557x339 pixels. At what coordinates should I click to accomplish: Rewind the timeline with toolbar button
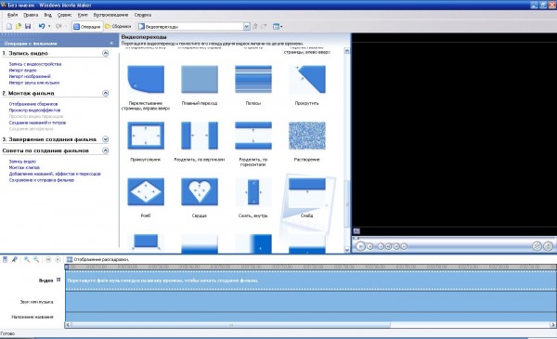pos(48,259)
